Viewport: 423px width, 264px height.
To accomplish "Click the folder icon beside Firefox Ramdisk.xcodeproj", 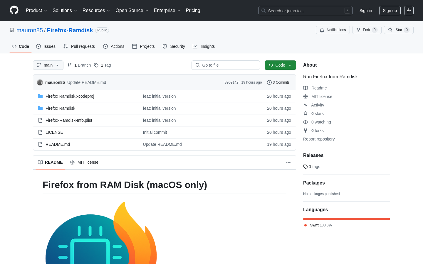I will pyautogui.click(x=40, y=96).
